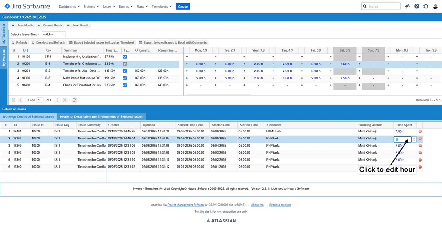The width and height of the screenshot is (442, 248).
Task: Click the Jira Software logo
Action: 27,6
